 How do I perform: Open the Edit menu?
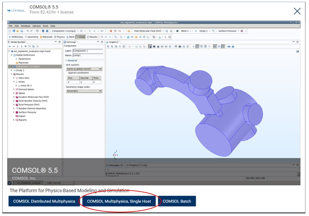click(17, 26)
